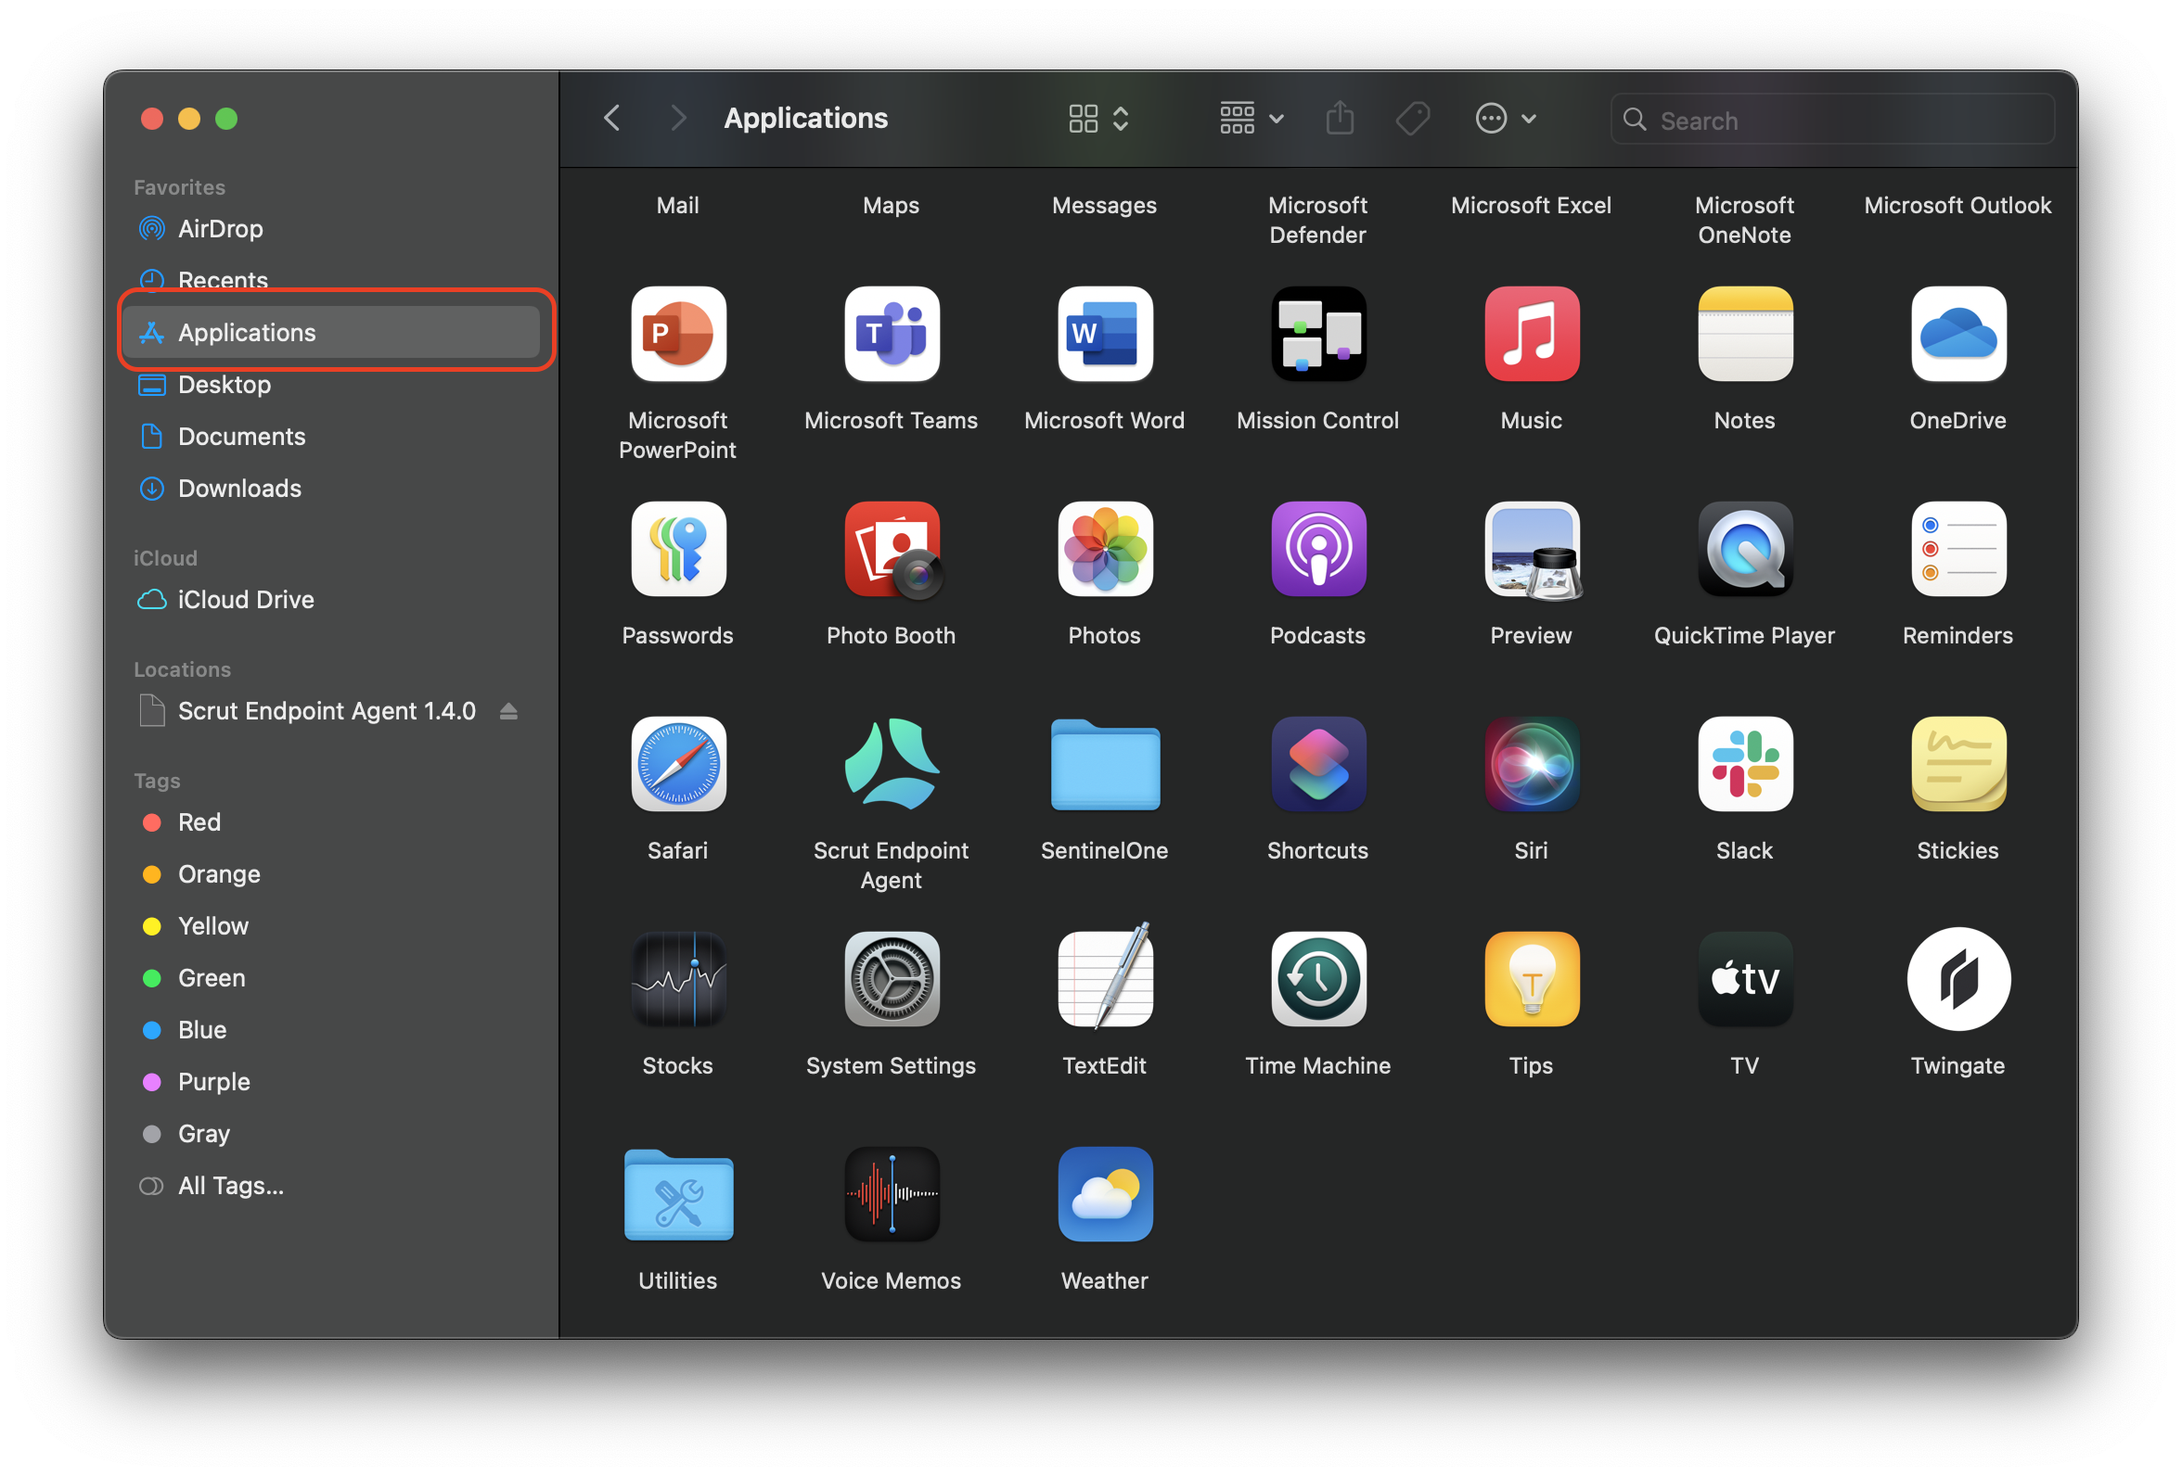Select the Yellow tag
Viewport: 2182px width, 1476px height.
330,926
